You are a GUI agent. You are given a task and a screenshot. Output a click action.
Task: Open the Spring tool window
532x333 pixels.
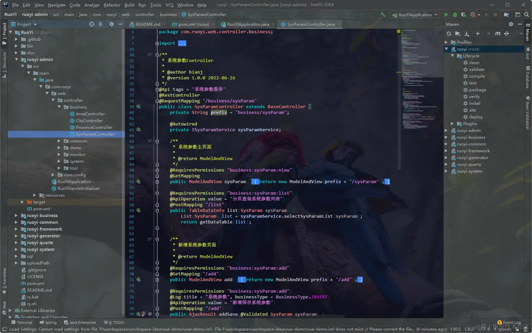pyautogui.click(x=48, y=322)
